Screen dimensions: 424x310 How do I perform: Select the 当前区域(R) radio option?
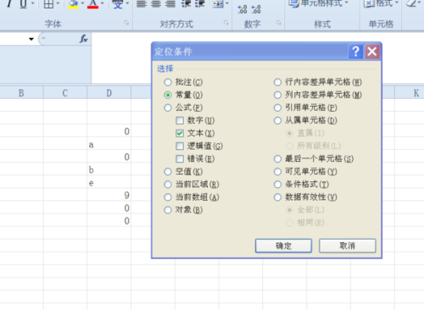(192, 185)
